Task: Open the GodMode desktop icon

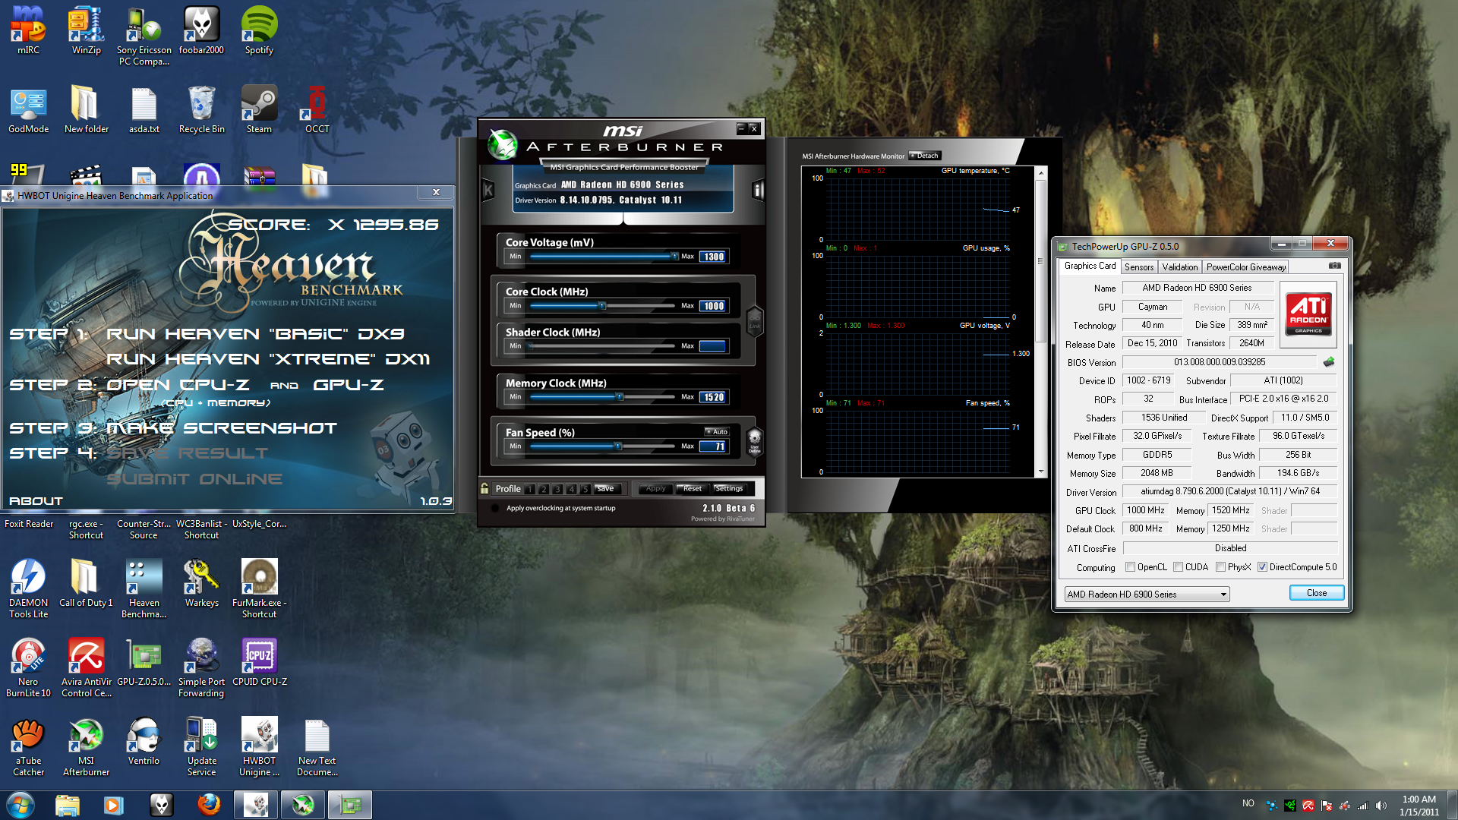Action: click(x=28, y=109)
